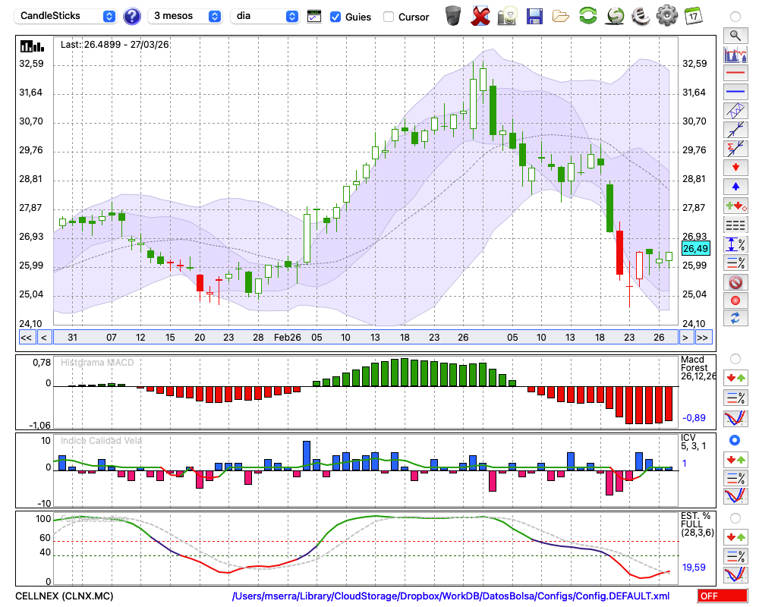The height and width of the screenshot is (607, 759).
Task: Click the magnifying glass zoom tool
Action: click(735, 35)
